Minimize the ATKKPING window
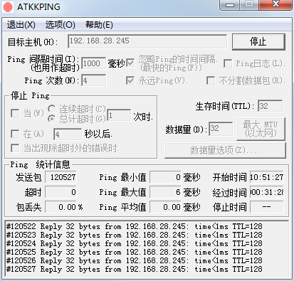Image resolution: width=294 pixels, height=281 pixels. pos(230,4)
